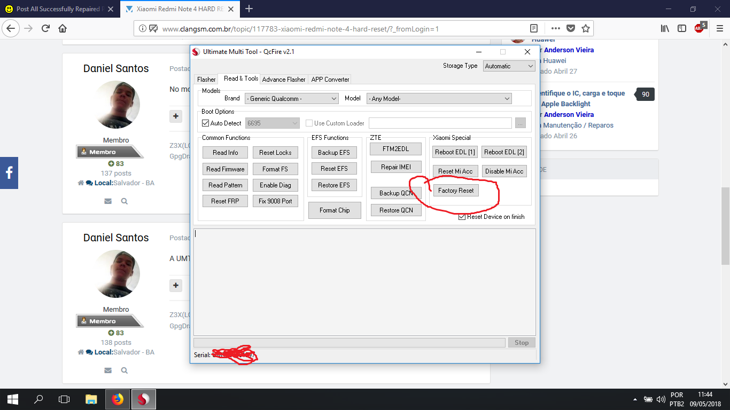Image resolution: width=730 pixels, height=410 pixels.
Task: Click the Xiaomi Factory Reset button
Action: [456, 191]
